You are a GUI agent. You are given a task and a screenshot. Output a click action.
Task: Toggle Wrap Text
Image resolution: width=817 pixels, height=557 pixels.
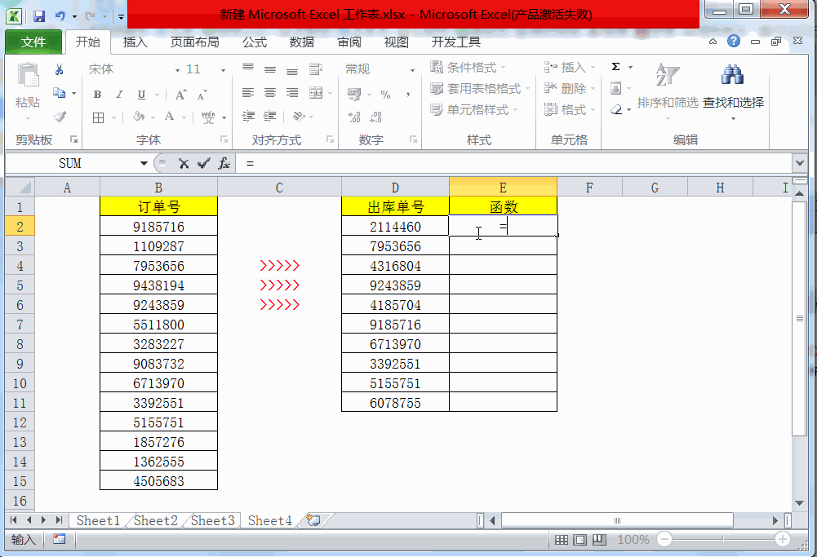click(316, 69)
